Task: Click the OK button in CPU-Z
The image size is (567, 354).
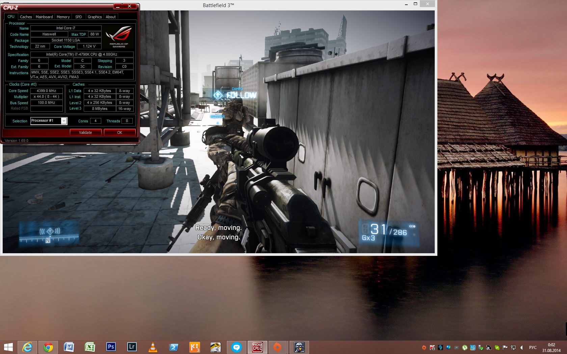Action: tap(119, 132)
